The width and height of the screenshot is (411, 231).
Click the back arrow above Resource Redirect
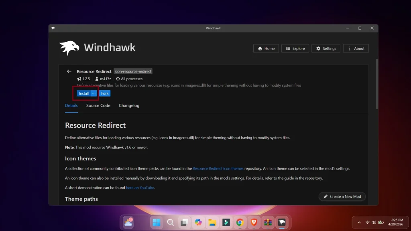[x=69, y=71]
